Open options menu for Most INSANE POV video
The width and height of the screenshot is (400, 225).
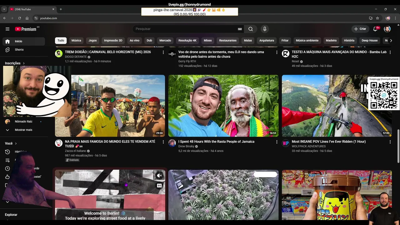390,142
